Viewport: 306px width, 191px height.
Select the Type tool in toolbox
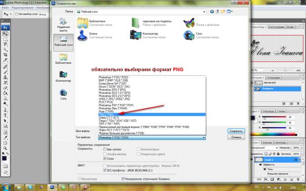(5, 115)
